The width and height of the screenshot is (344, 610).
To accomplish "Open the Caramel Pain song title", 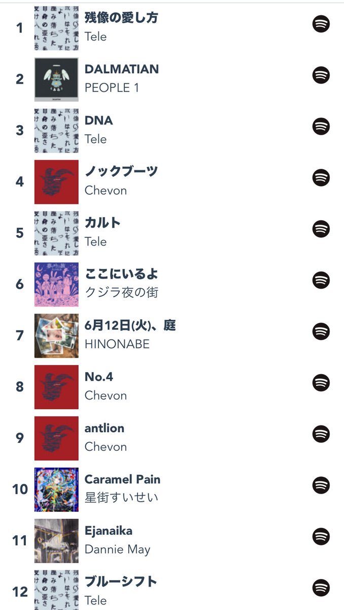I will coord(122,479).
